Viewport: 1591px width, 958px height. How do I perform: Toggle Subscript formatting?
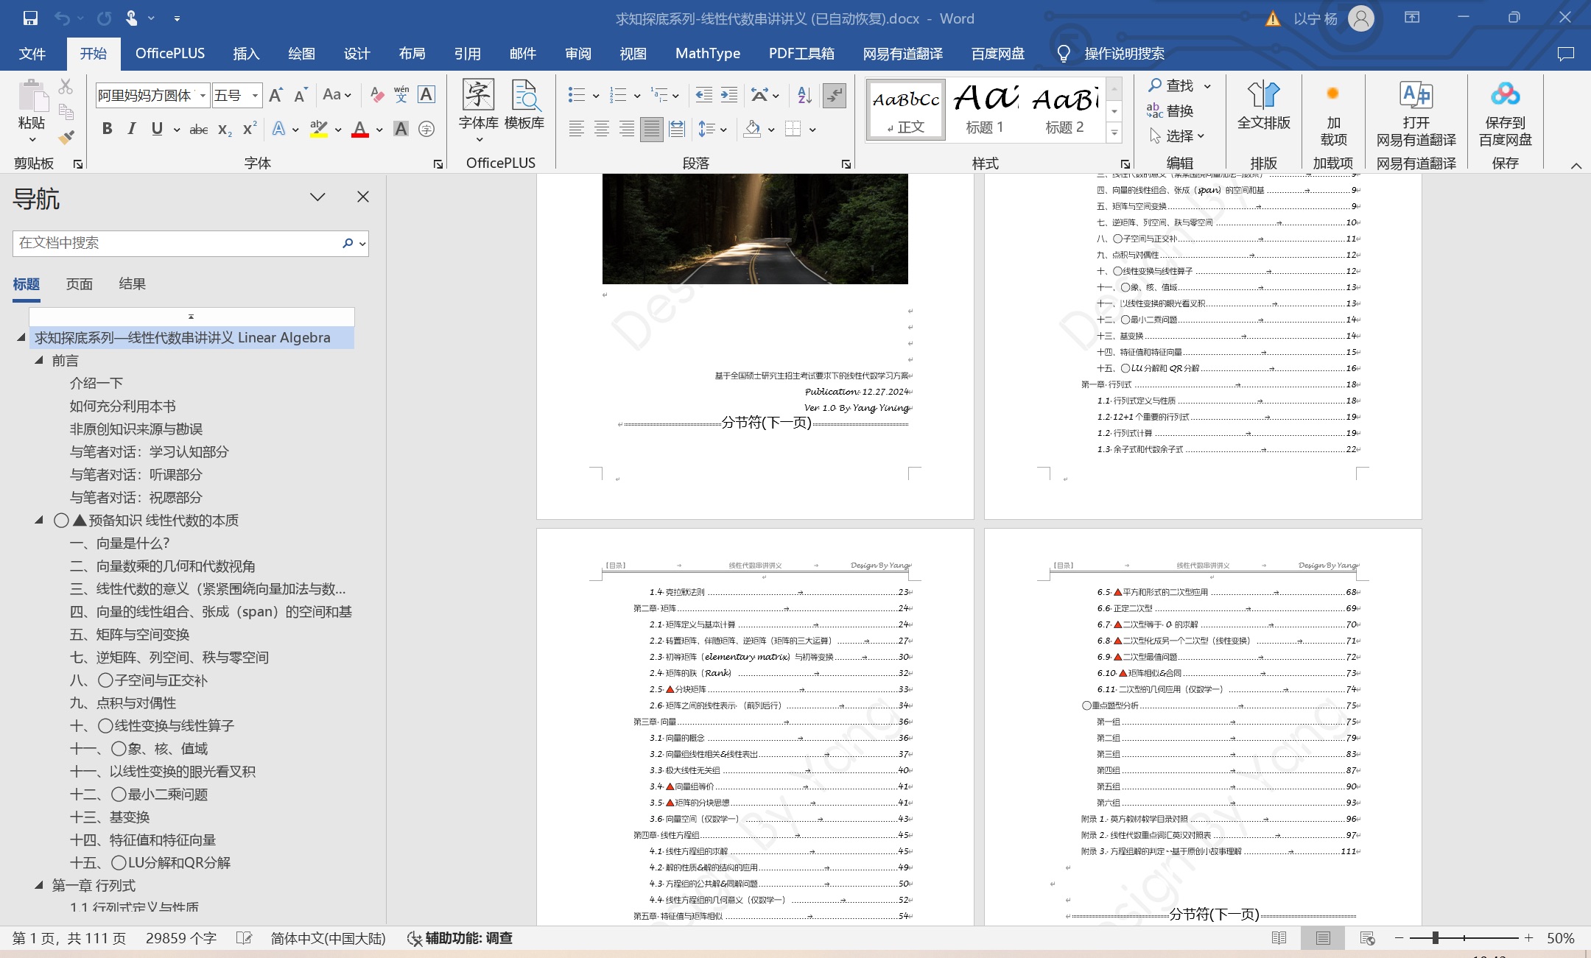(x=225, y=130)
